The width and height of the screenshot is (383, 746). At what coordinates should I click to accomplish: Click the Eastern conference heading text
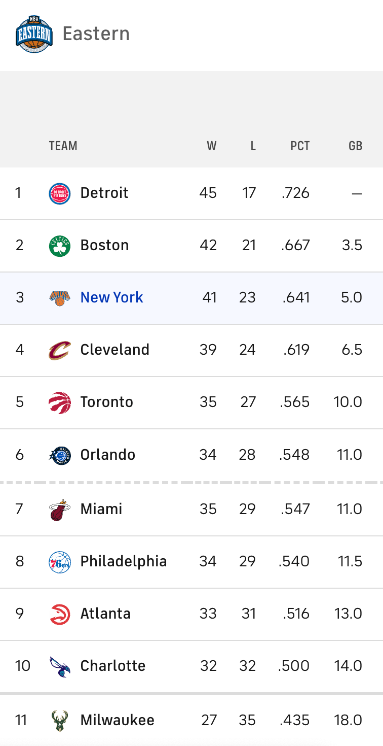96,34
